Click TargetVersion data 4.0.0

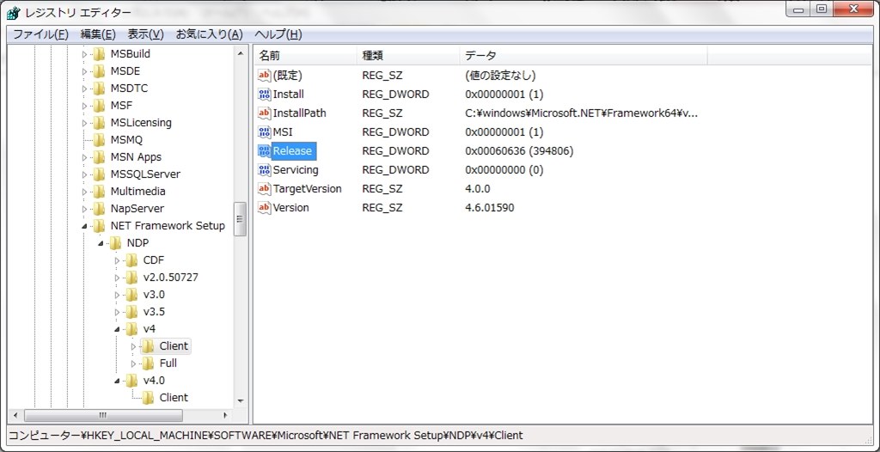pyautogui.click(x=478, y=189)
